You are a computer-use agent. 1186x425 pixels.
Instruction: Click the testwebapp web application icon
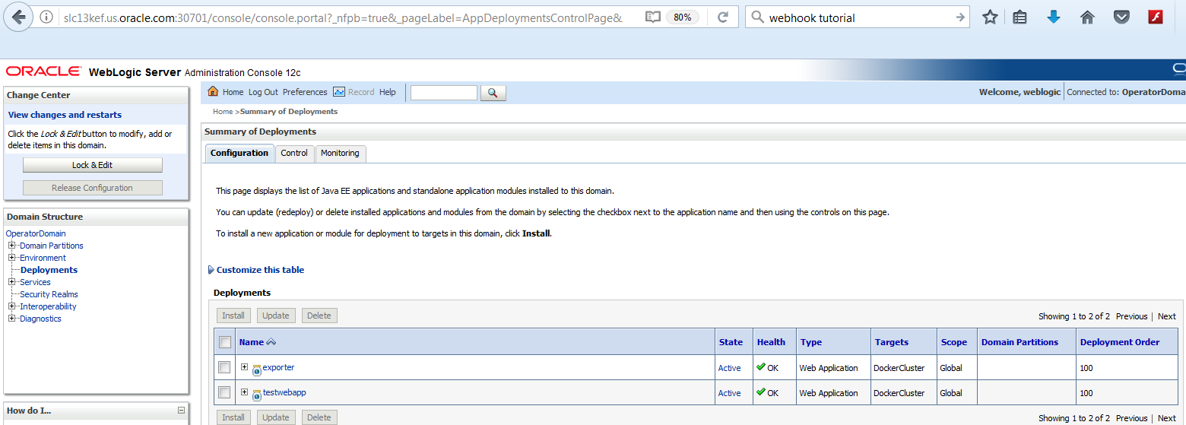(257, 395)
